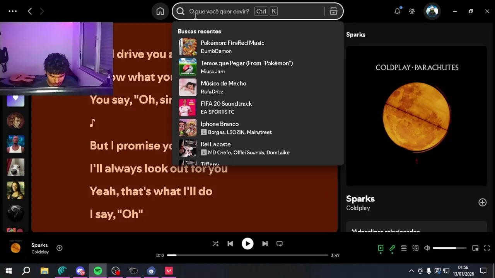Screen dimensions: 495x278
Task: Toggle repeat mode
Action: click(280, 244)
